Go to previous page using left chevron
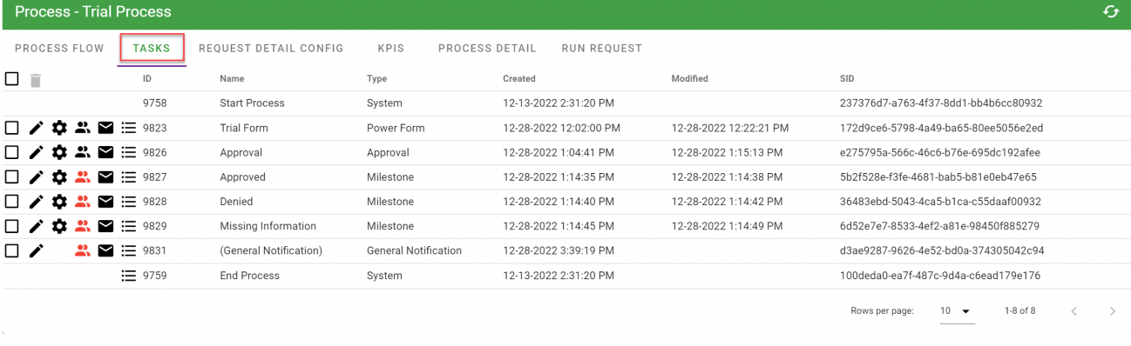1131x346 pixels. point(1074,311)
